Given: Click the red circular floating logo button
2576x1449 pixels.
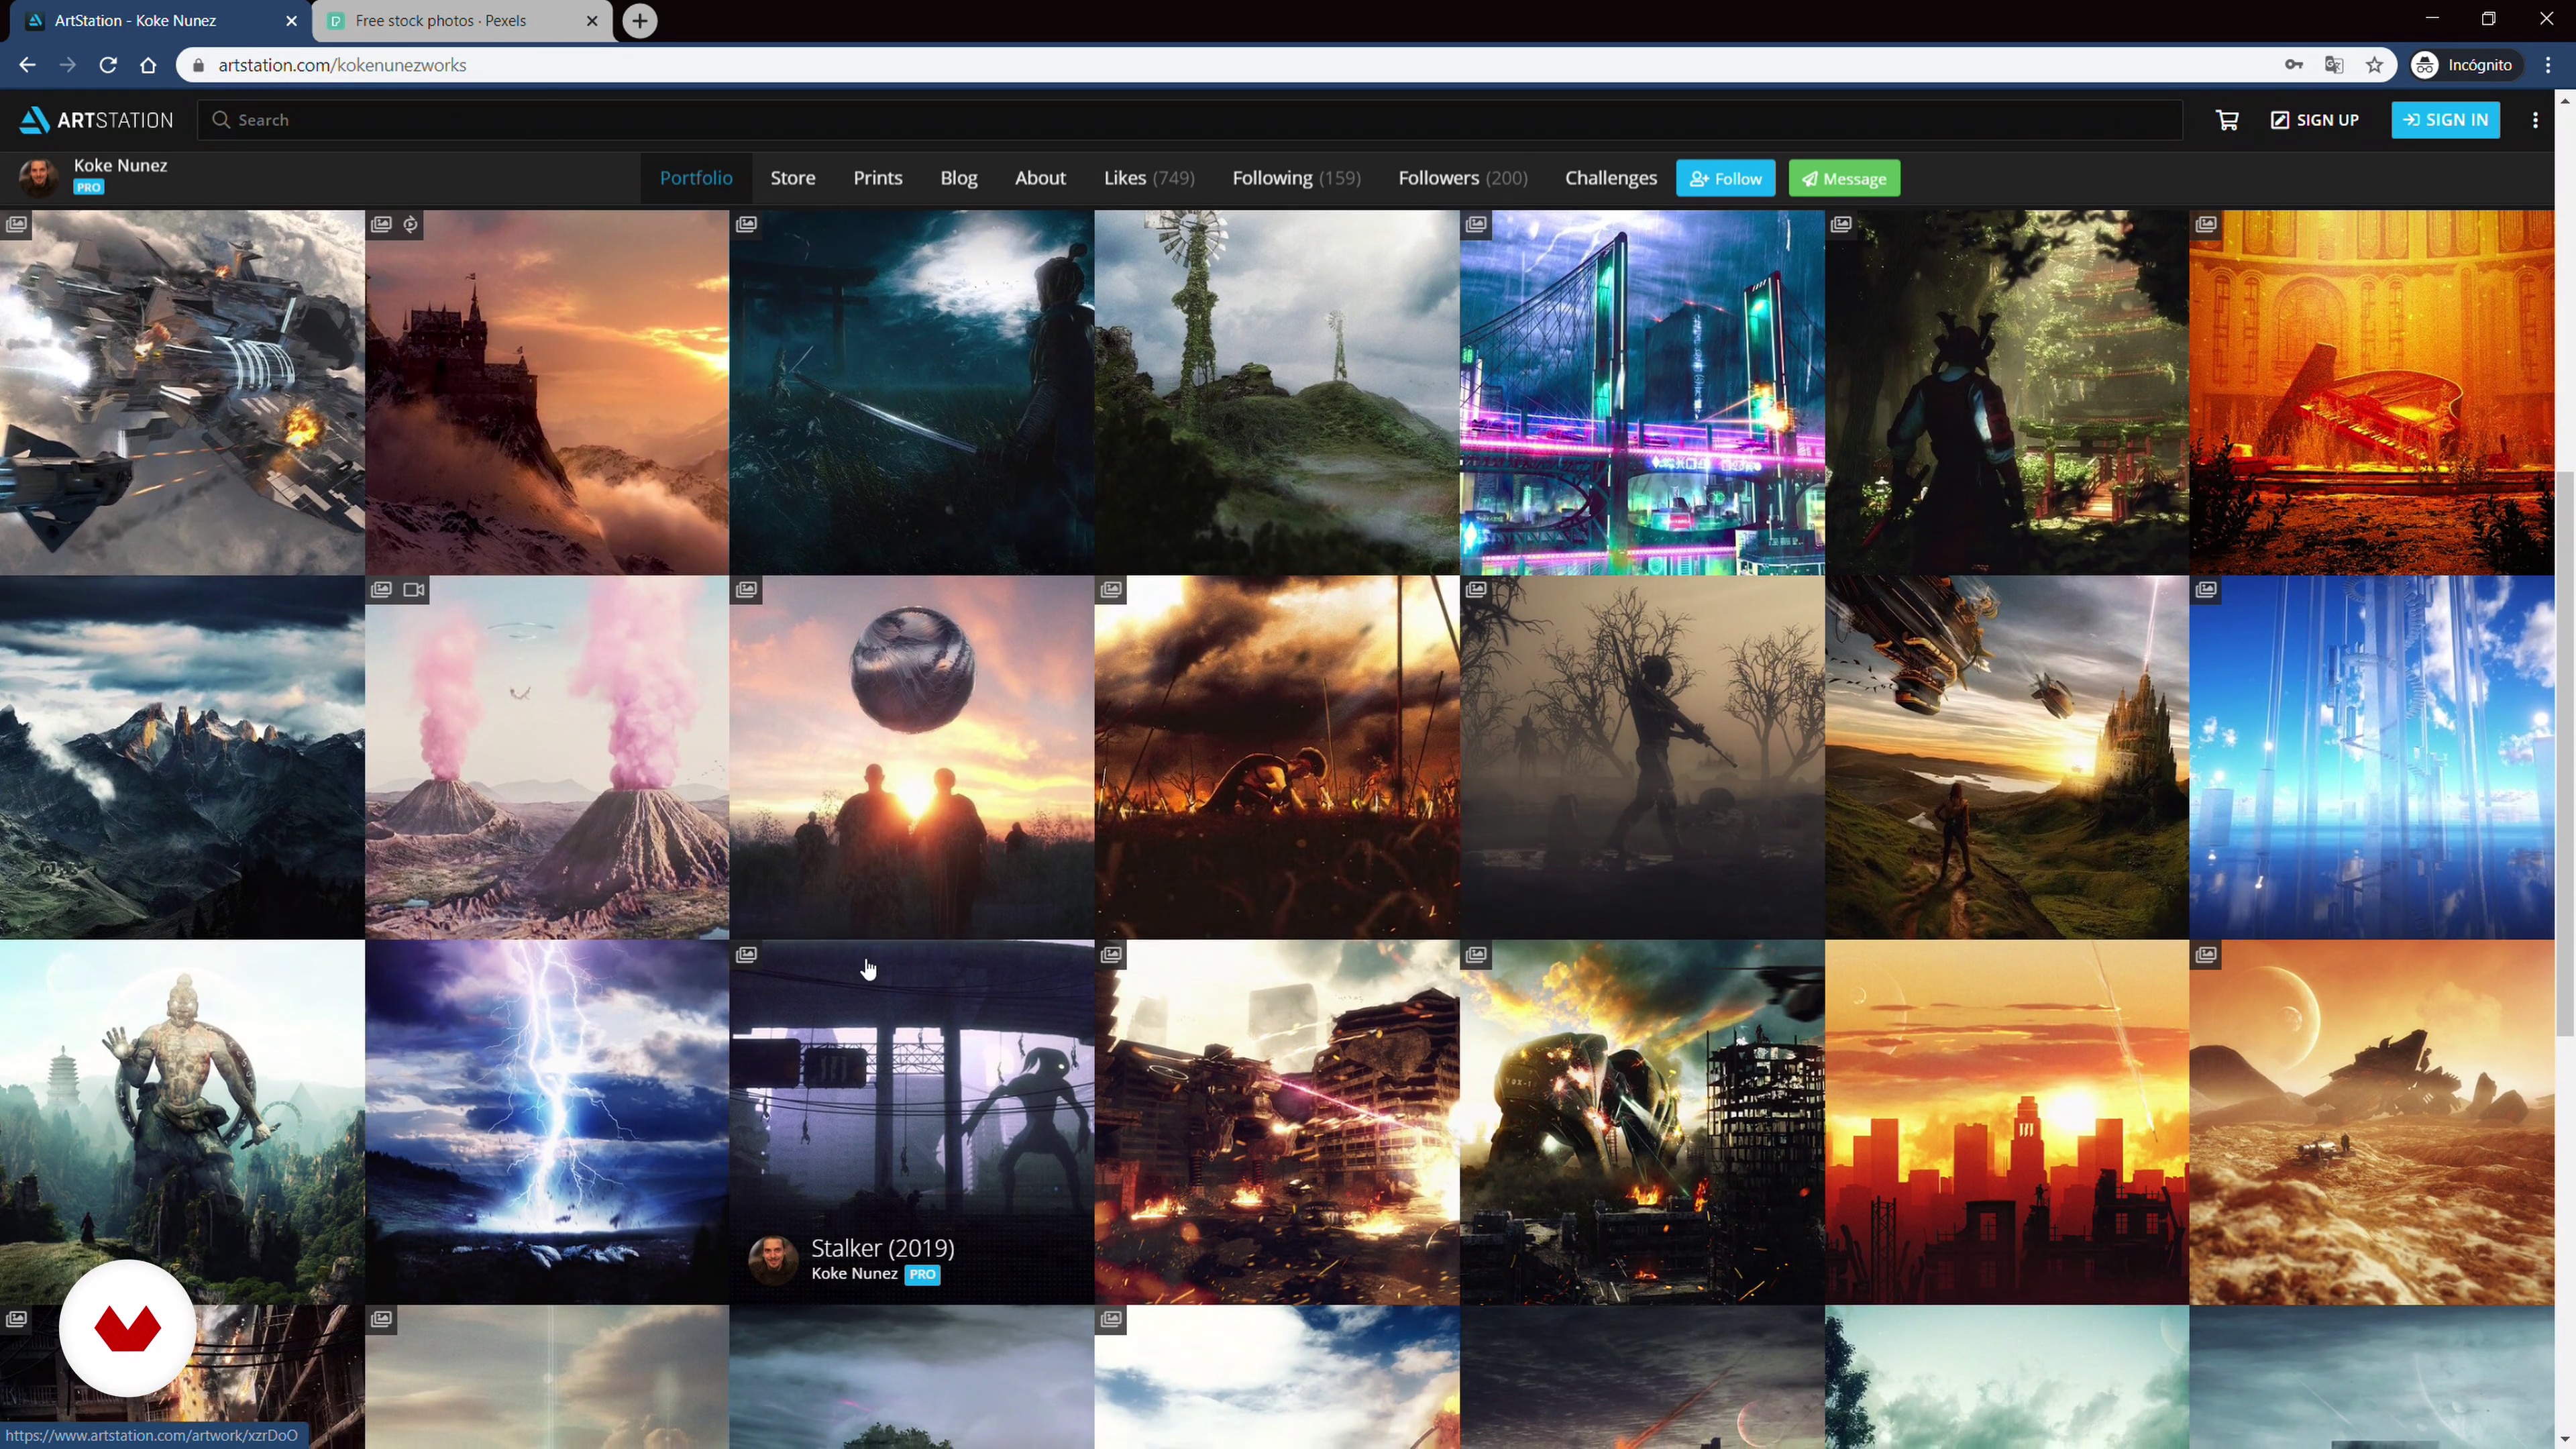Looking at the screenshot, I should [127, 1328].
